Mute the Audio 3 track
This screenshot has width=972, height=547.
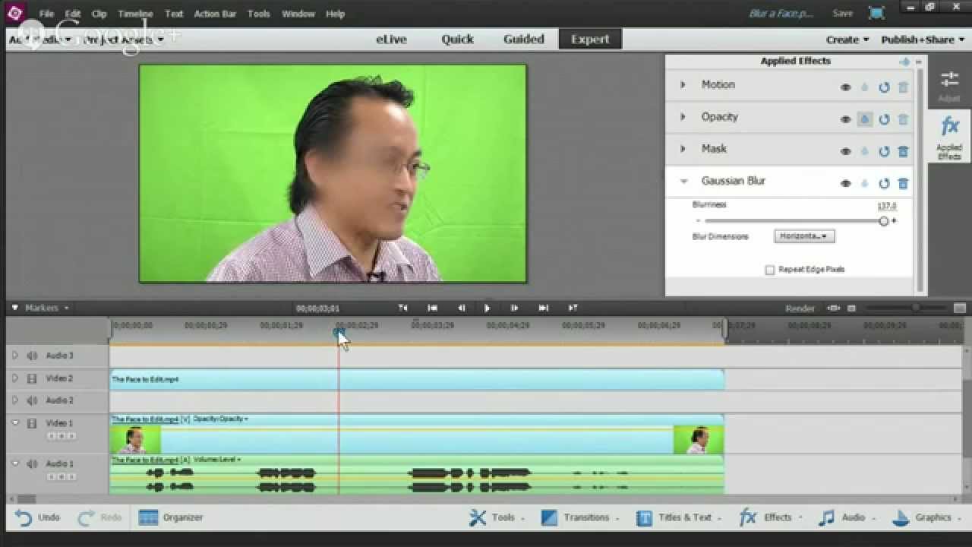coord(33,356)
